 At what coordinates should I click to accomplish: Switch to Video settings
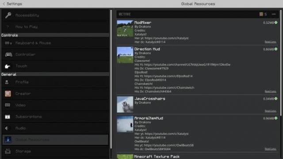(55, 105)
